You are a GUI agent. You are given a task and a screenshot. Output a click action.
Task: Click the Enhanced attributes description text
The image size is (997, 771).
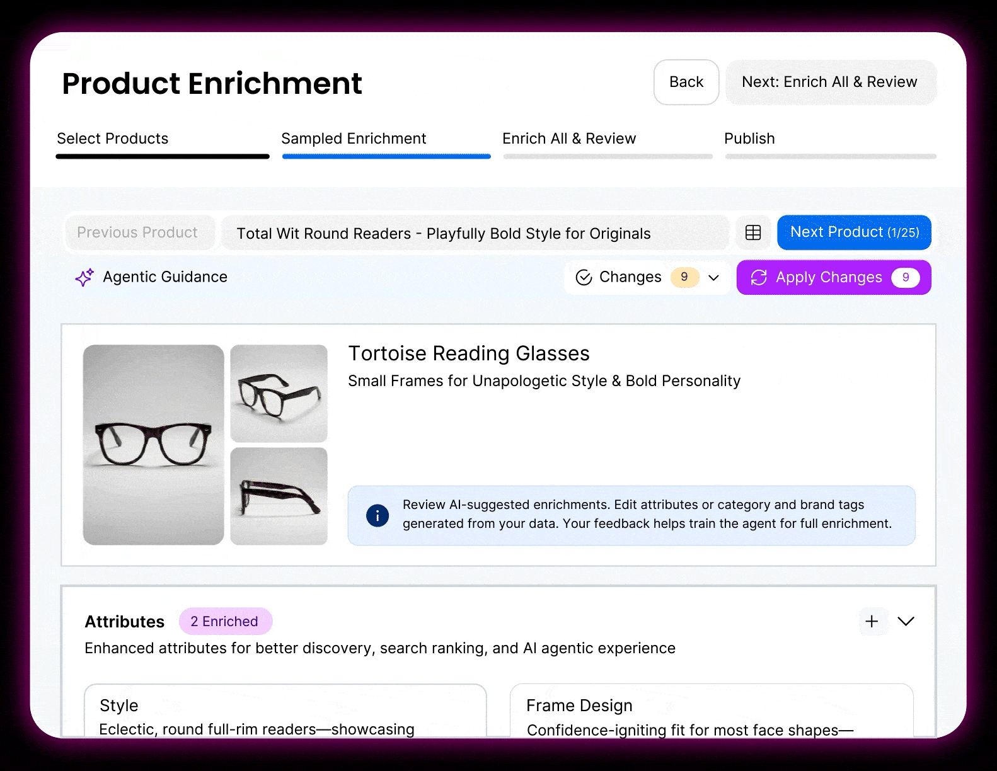380,648
